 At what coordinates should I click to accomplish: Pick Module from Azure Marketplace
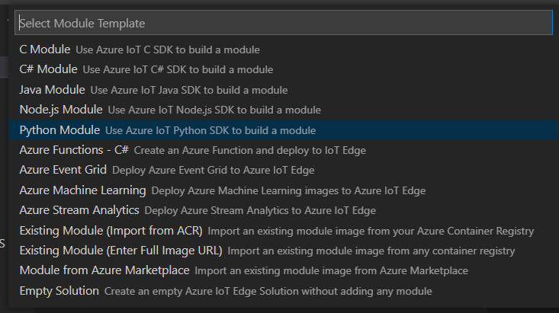coord(104,270)
